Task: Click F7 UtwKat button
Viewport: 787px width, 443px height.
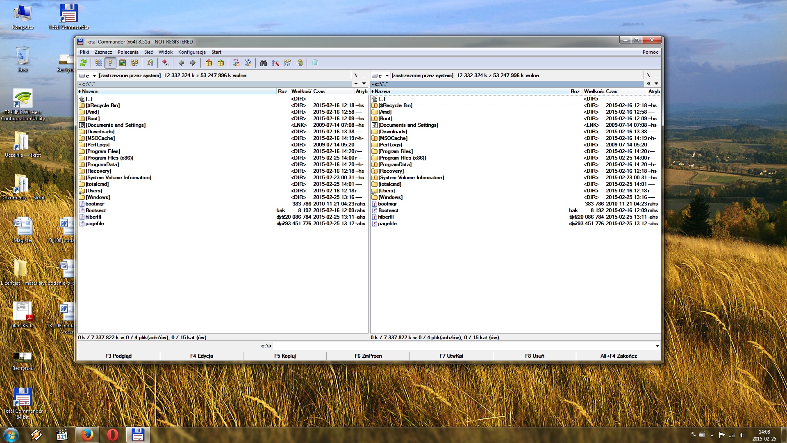Action: 451,356
